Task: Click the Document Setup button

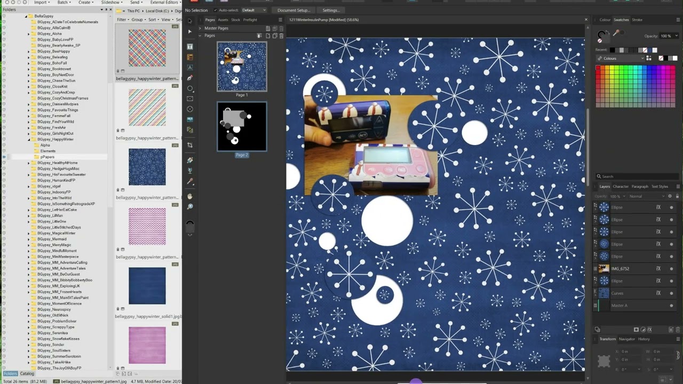Action: pyautogui.click(x=293, y=10)
